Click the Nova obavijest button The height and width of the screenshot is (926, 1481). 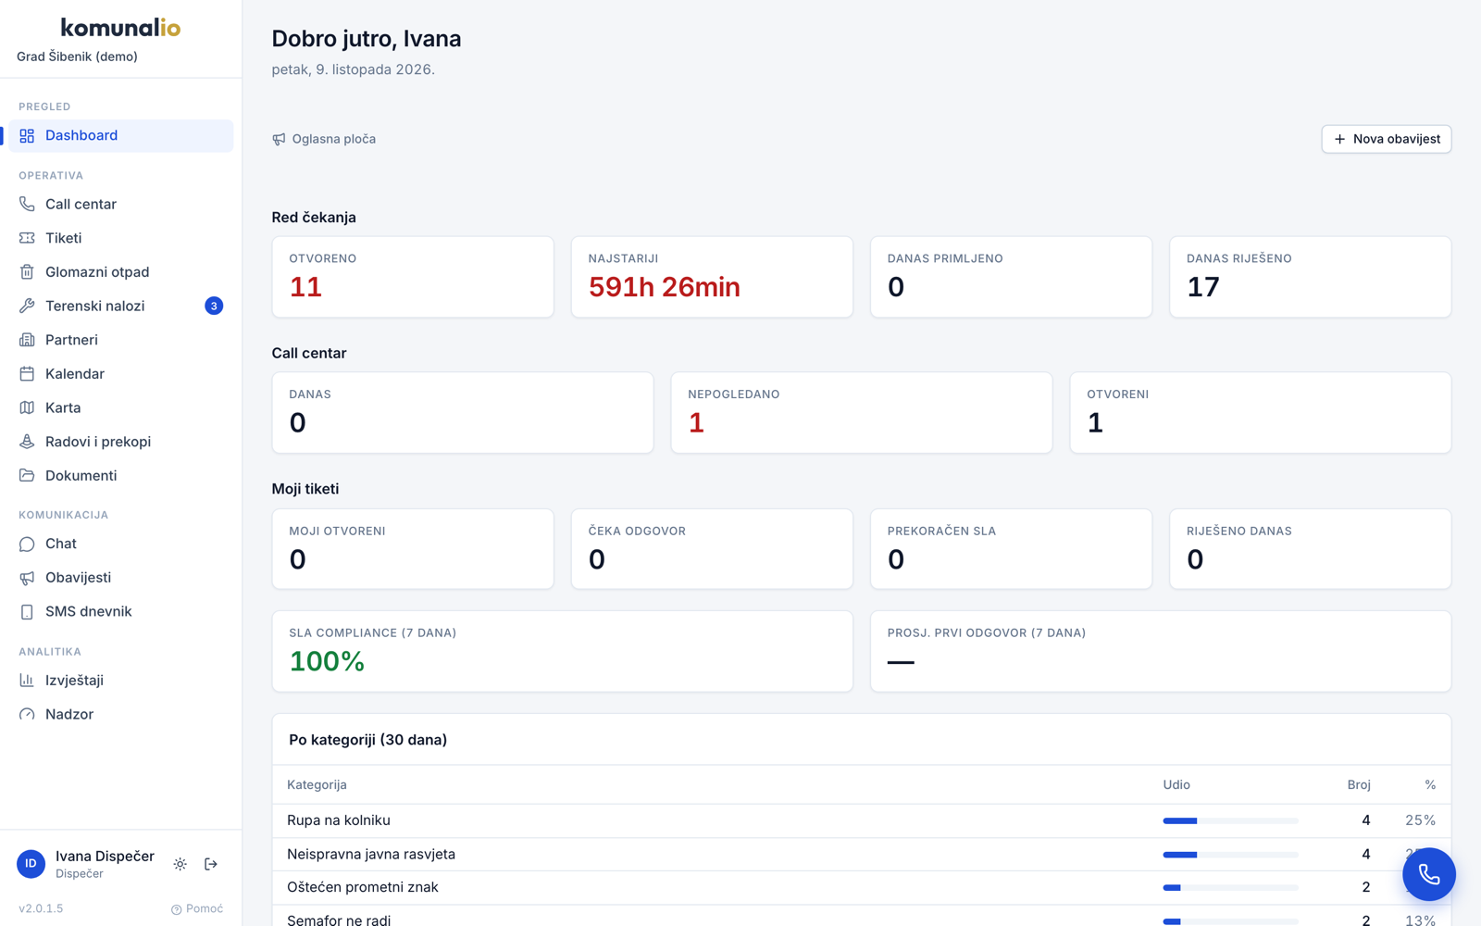(x=1386, y=139)
